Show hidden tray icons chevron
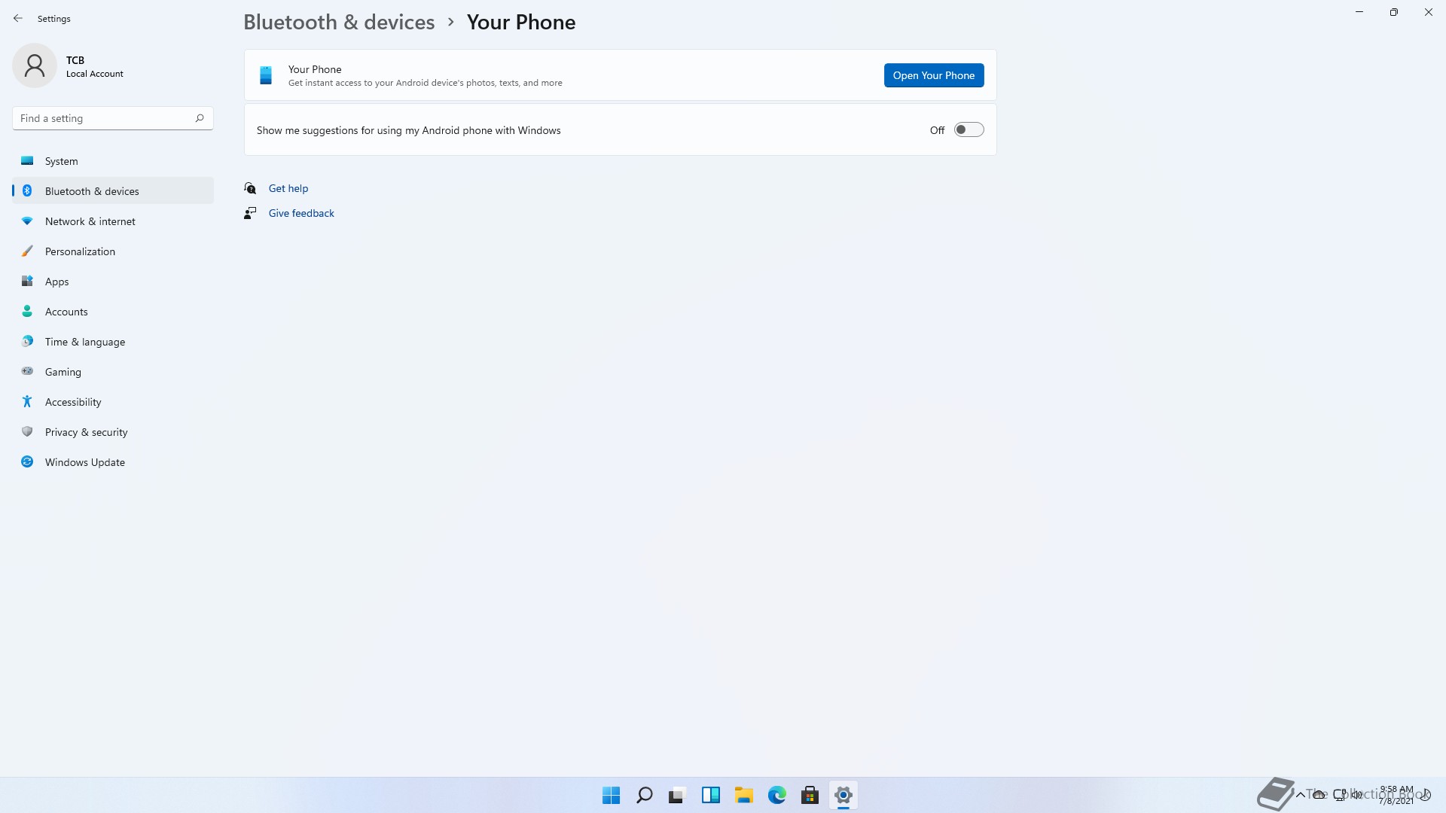 pos(1300,794)
